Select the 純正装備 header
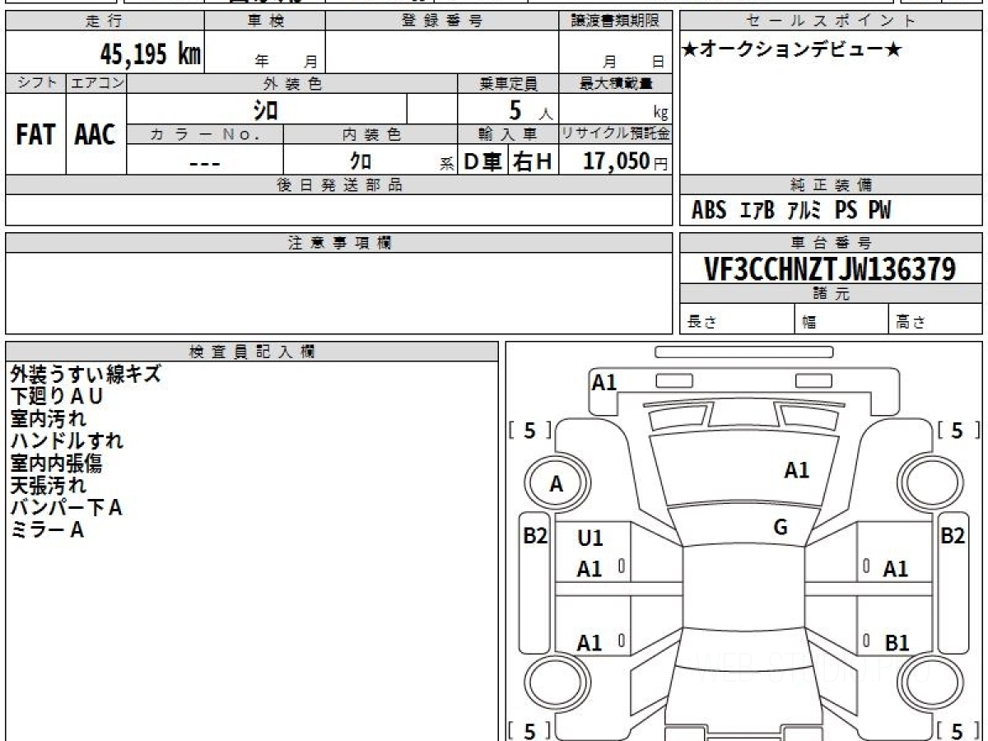The width and height of the screenshot is (988, 741). coord(831,185)
